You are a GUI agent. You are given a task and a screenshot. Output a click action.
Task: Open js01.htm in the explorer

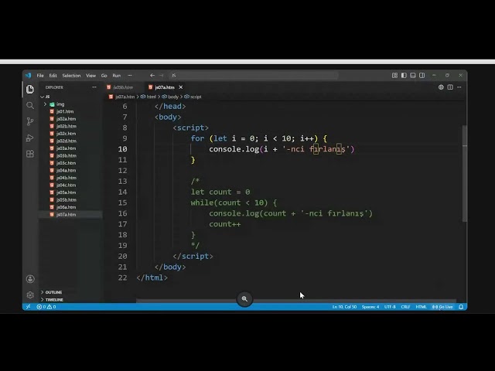65,111
